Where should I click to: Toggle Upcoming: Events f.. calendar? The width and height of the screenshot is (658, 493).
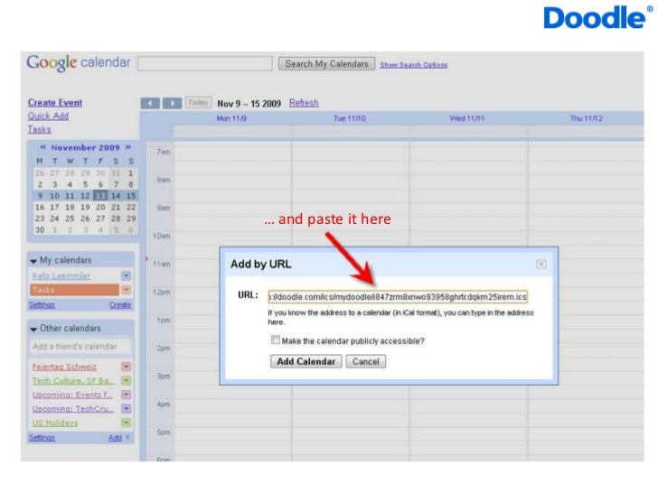tap(72, 395)
